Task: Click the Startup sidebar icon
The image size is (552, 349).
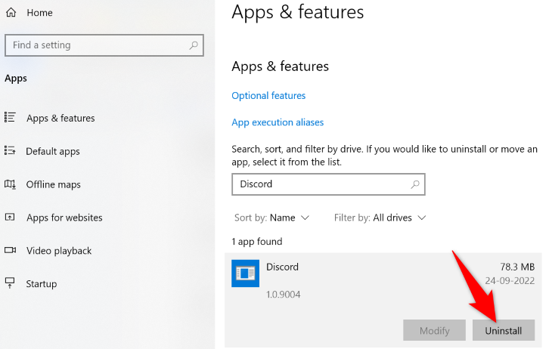Action: click(x=11, y=284)
